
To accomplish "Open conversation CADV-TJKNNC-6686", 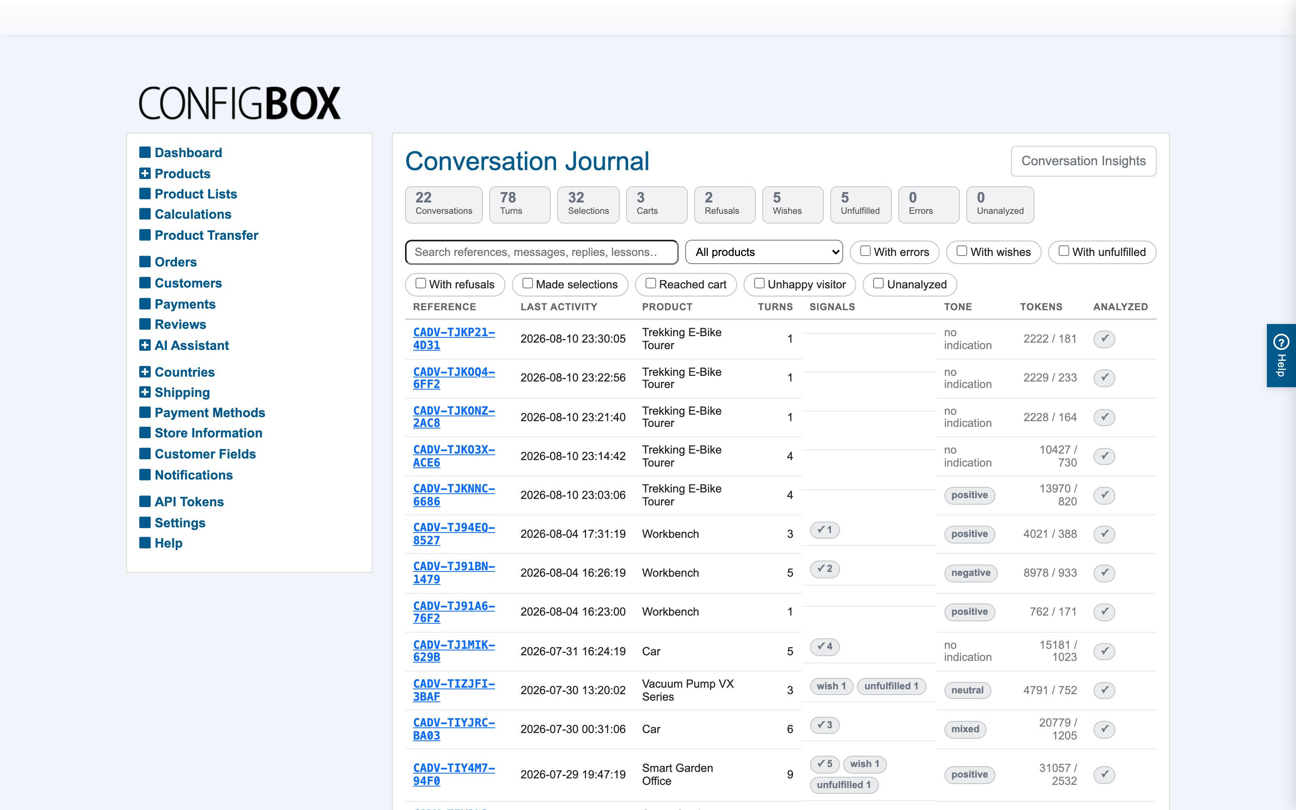I will tap(454, 495).
